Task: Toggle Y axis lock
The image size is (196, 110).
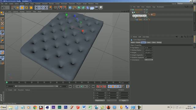Action: [41, 8]
